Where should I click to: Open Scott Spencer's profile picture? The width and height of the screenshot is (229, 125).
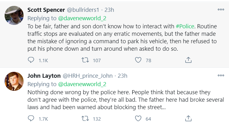(14, 15)
